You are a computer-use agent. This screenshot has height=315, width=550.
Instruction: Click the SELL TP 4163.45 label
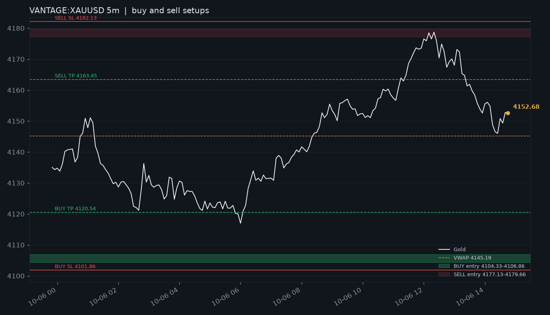click(x=76, y=76)
